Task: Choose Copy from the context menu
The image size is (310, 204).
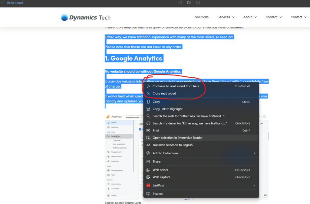Action: (201, 102)
